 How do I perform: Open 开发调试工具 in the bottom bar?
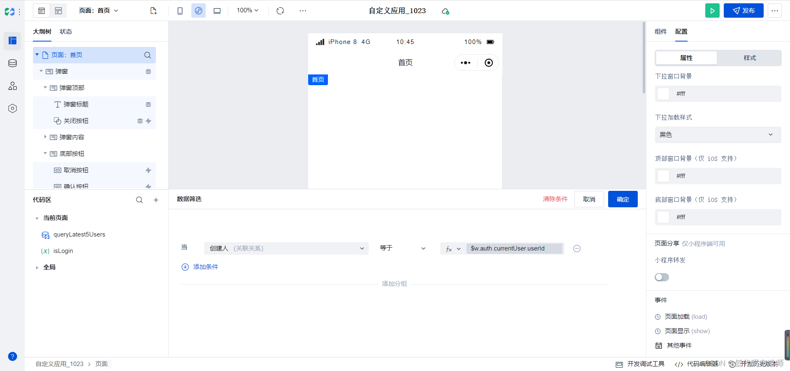click(x=640, y=364)
